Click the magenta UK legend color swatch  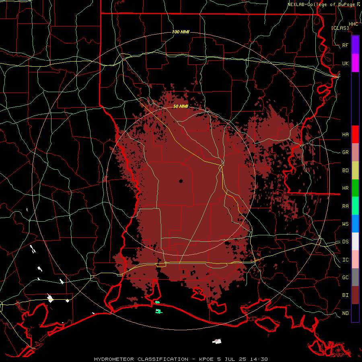355,63
